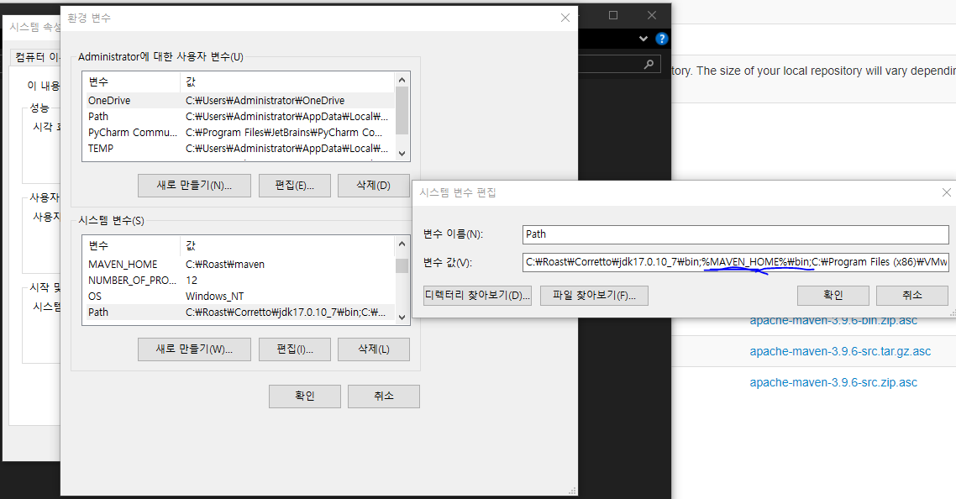Click 편집(I) for system variables
This screenshot has width=956, height=499.
[295, 349]
